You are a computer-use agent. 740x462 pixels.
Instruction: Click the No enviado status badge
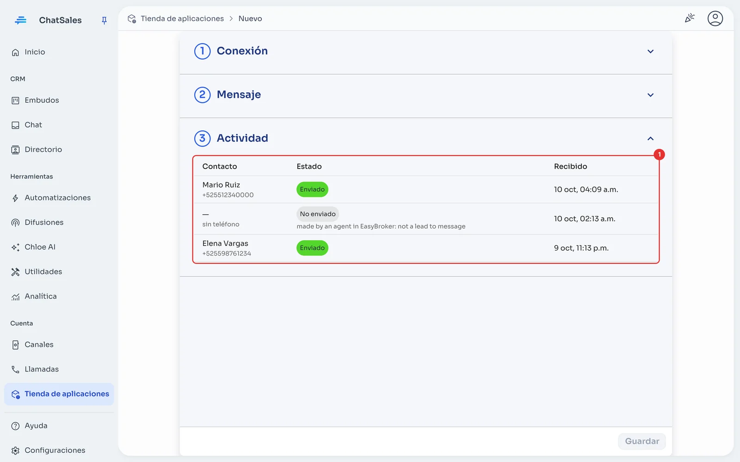coord(318,214)
